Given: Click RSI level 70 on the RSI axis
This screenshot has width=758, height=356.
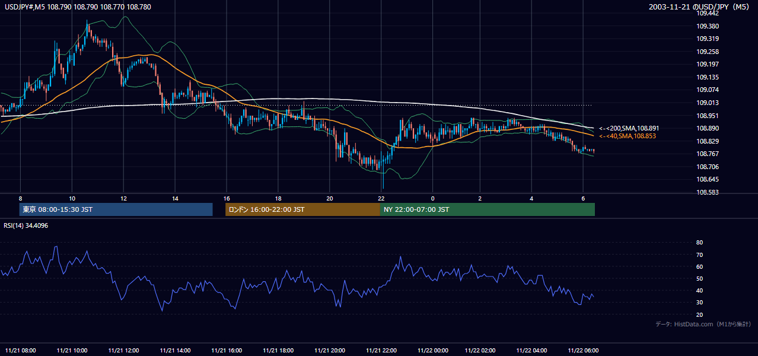Looking at the screenshot, I should tap(700, 255).
